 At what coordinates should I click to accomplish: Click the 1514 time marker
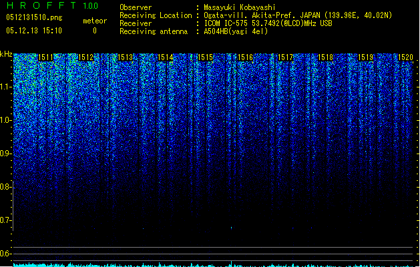coord(166,57)
